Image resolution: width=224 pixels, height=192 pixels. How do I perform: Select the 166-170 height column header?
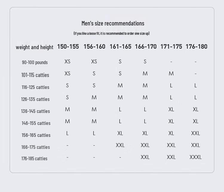(146, 46)
